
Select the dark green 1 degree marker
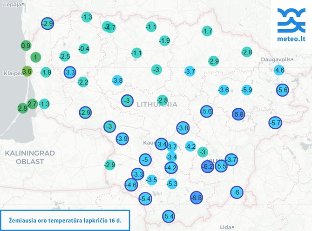tap(35, 58)
